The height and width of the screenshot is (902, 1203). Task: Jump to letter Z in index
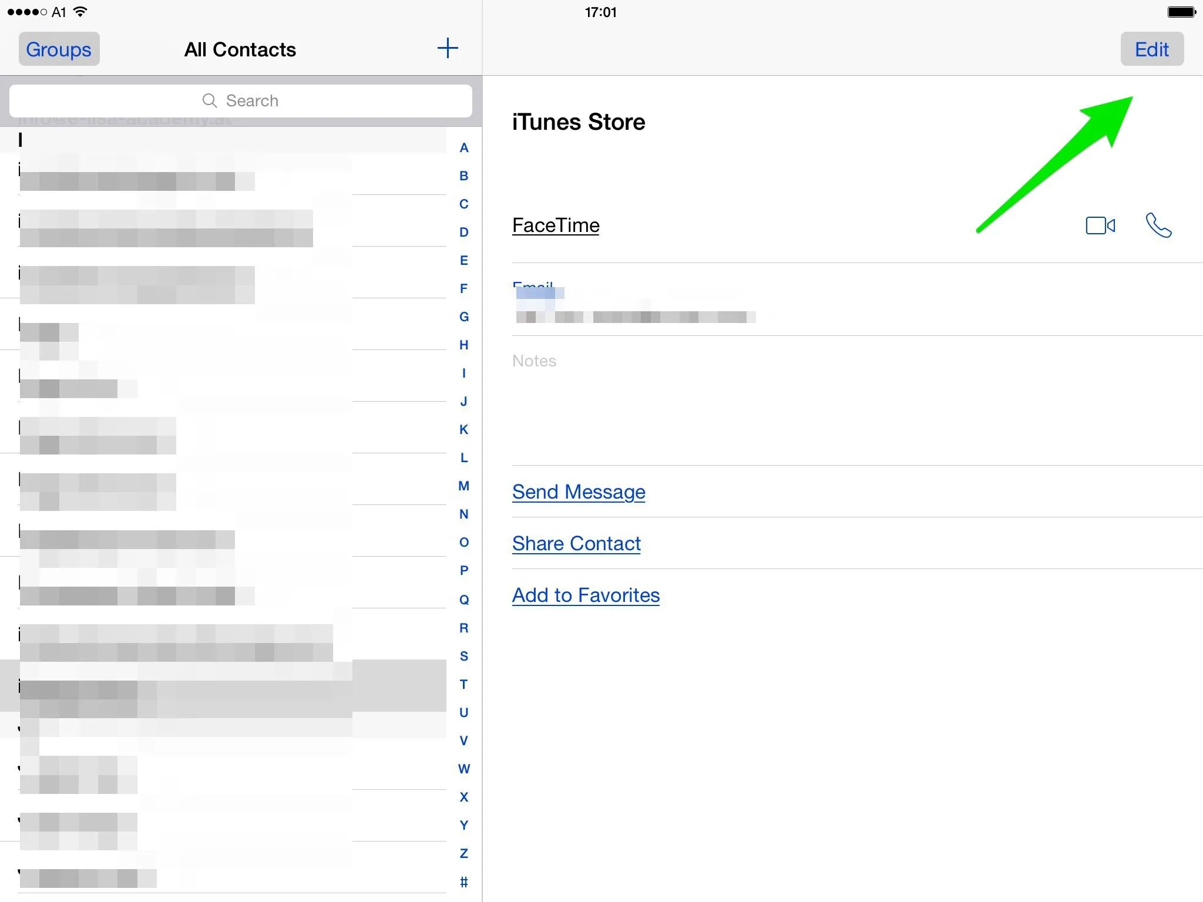tap(464, 853)
